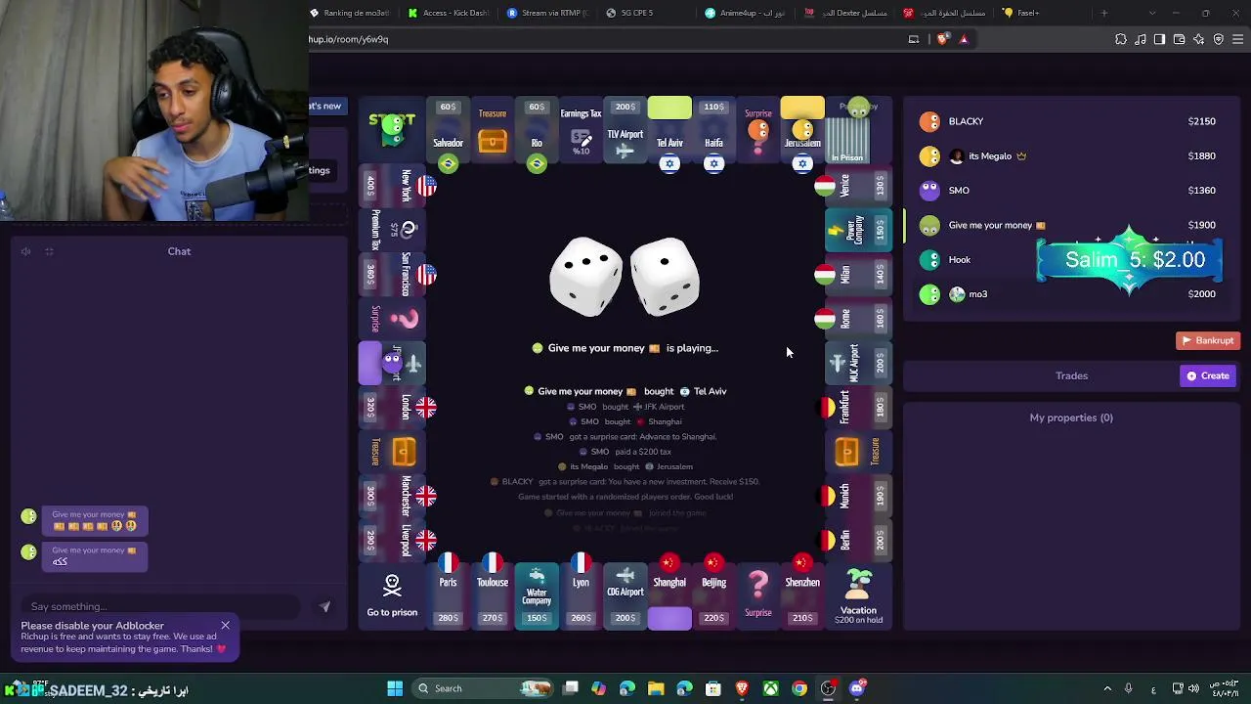Image resolution: width=1251 pixels, height=704 pixels.
Task: Open the browser extensions puzzle icon
Action: 1120,39
